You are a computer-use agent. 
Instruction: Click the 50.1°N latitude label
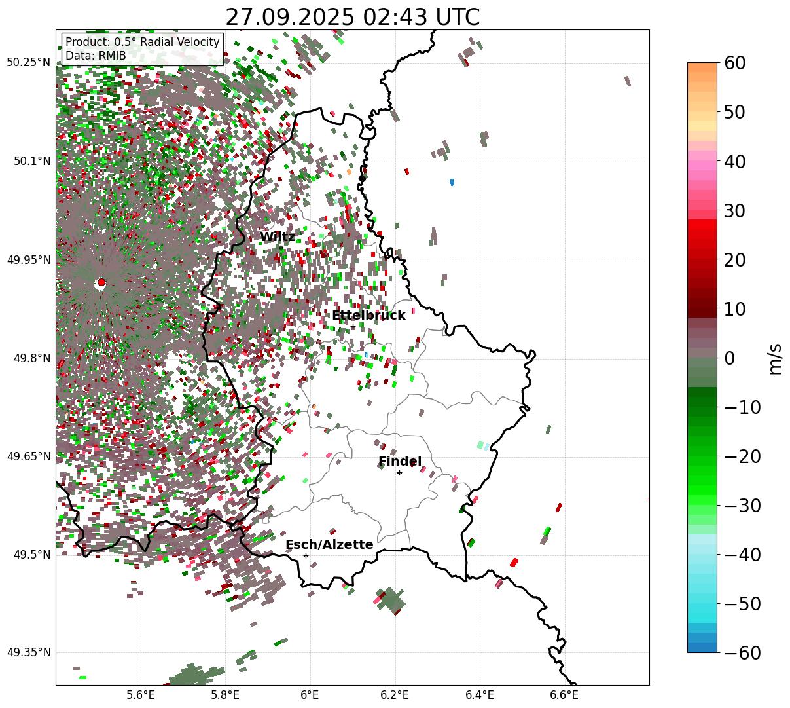click(x=31, y=161)
